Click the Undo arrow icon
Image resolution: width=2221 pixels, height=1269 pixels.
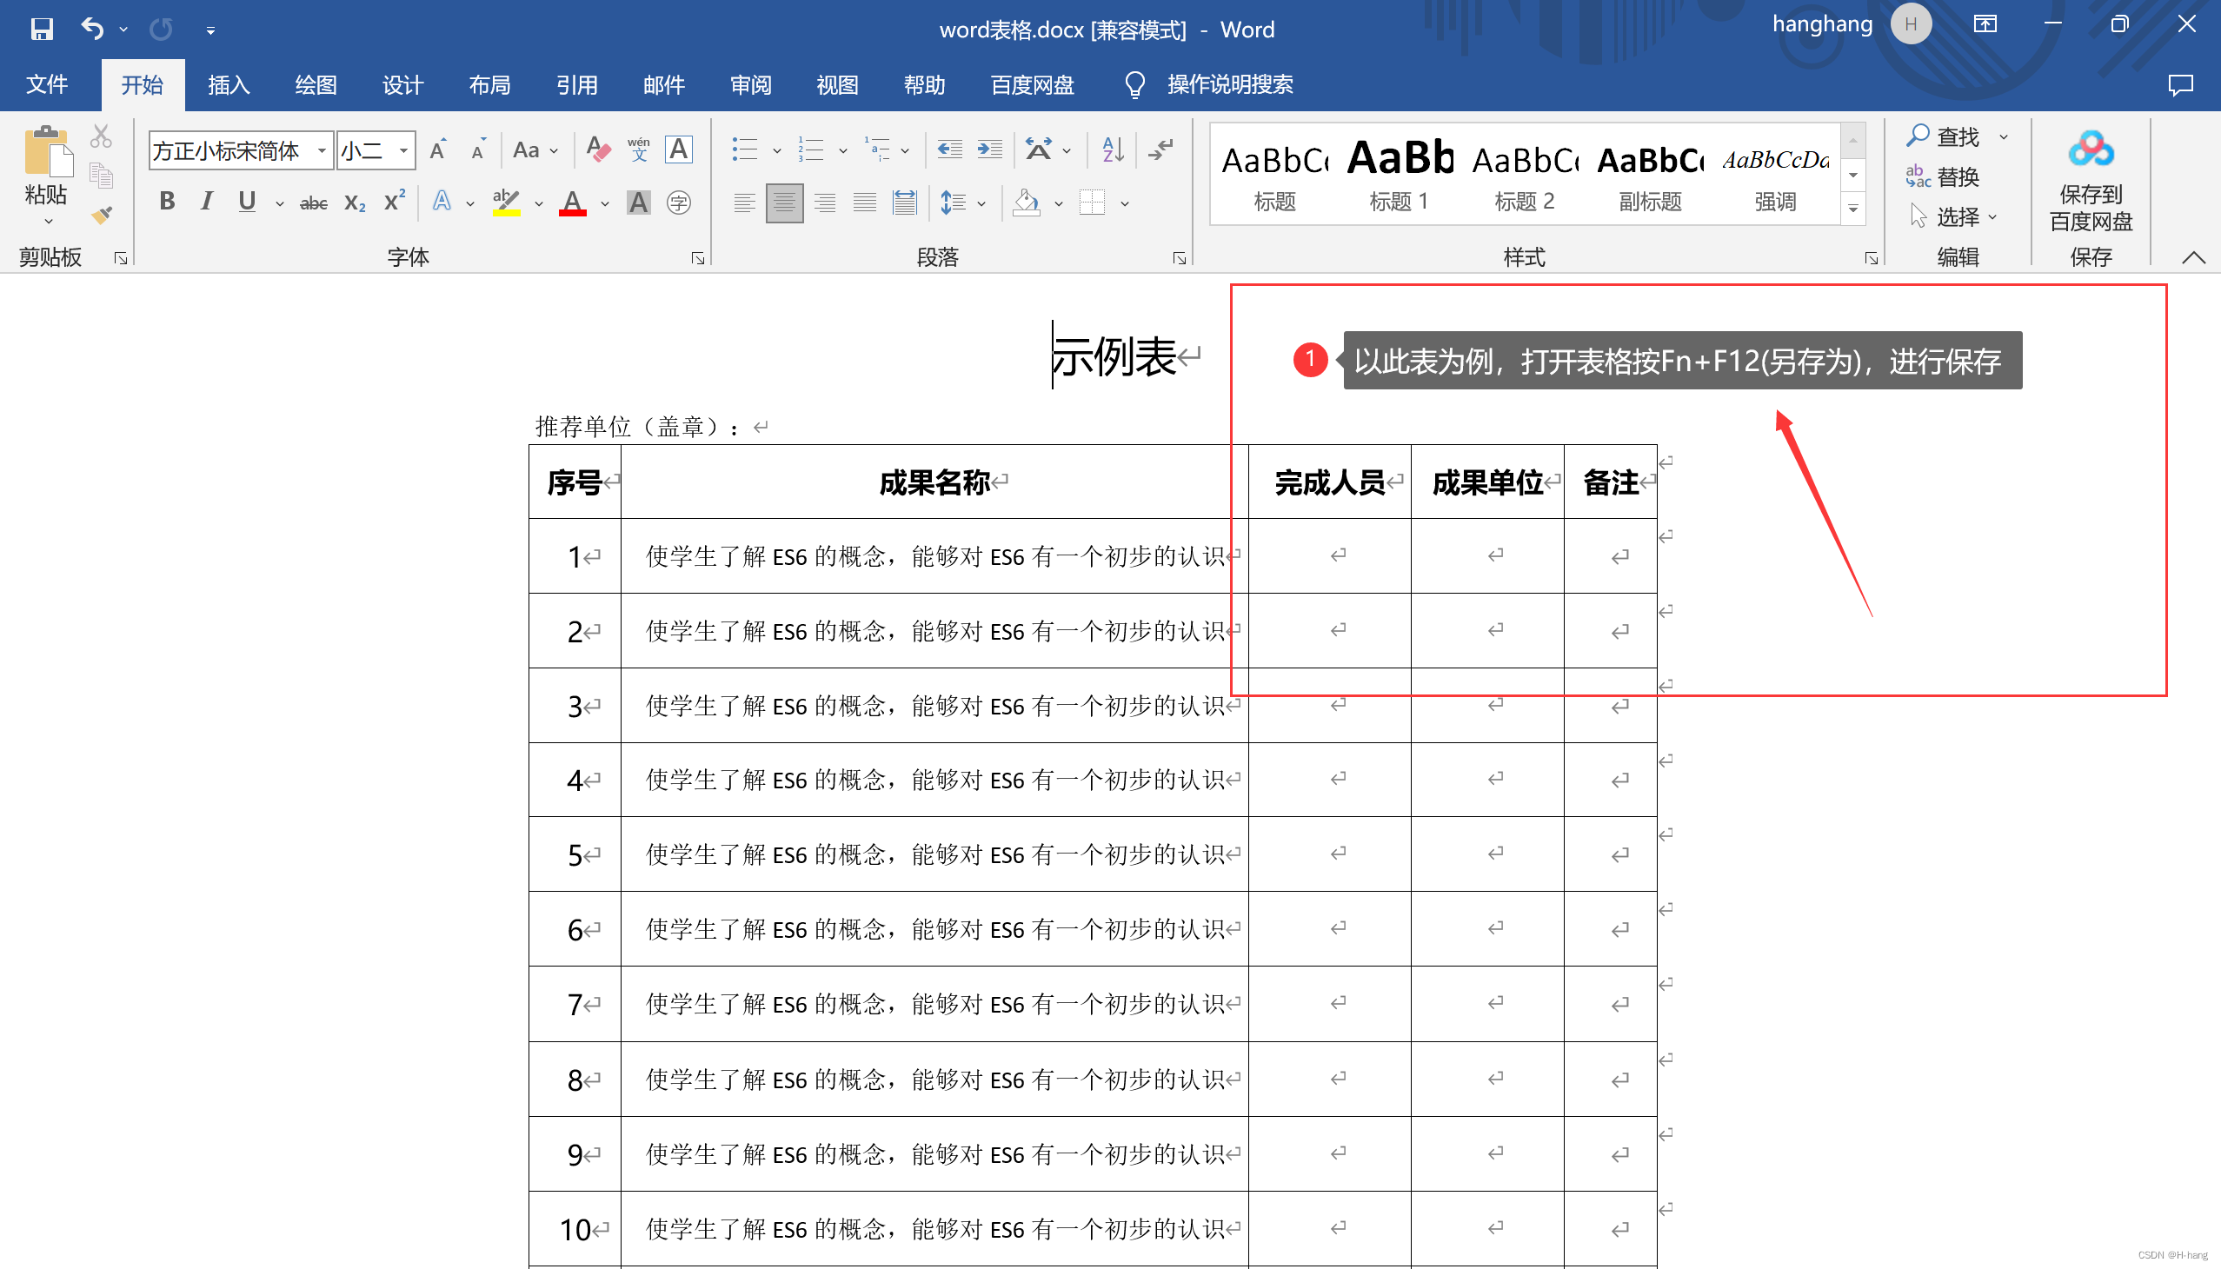click(92, 30)
